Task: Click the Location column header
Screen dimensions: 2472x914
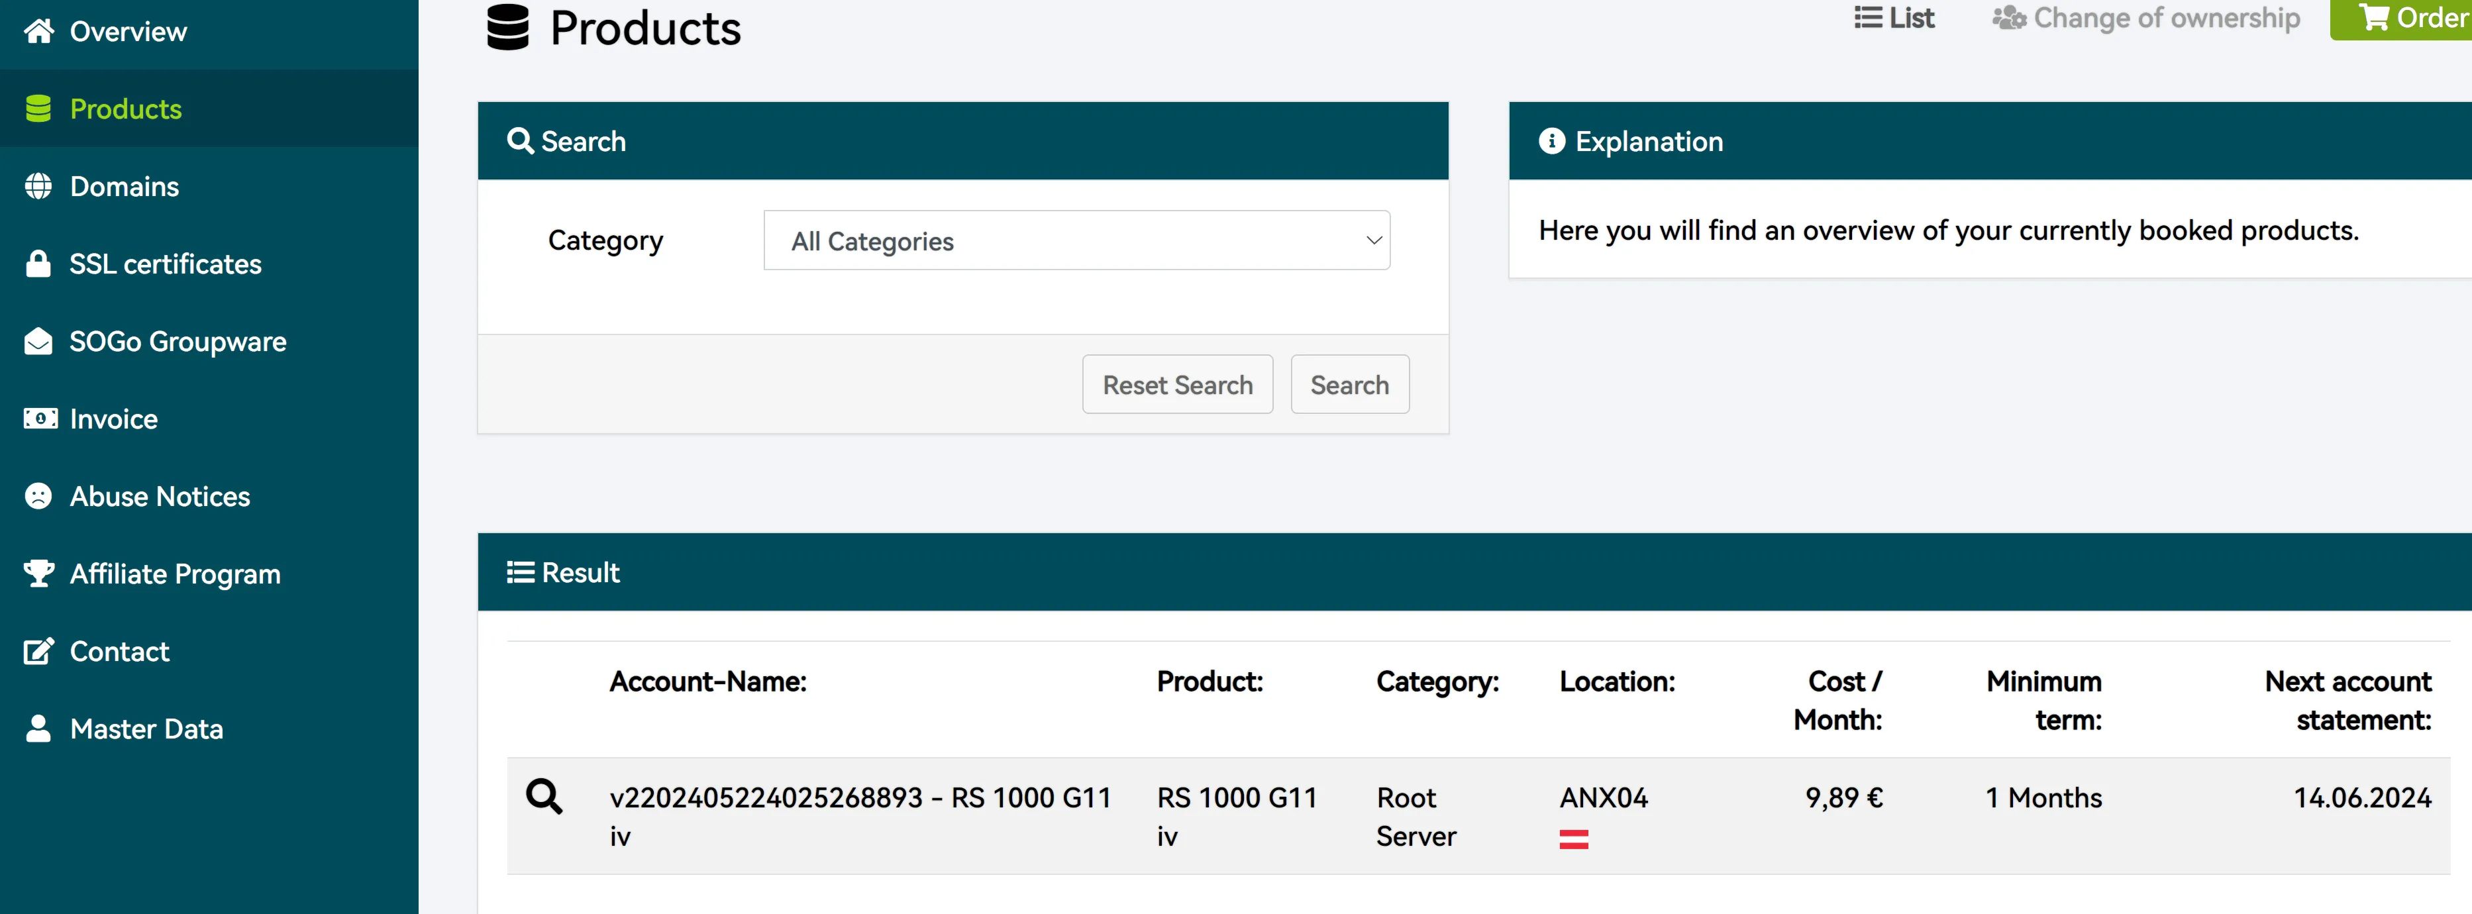Action: [x=1617, y=681]
